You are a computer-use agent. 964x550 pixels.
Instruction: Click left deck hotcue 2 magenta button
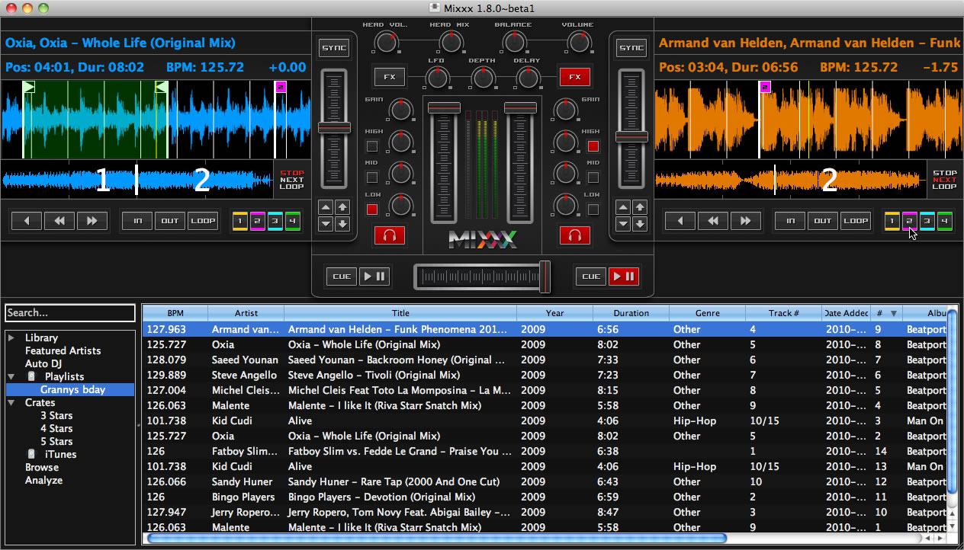coord(258,222)
